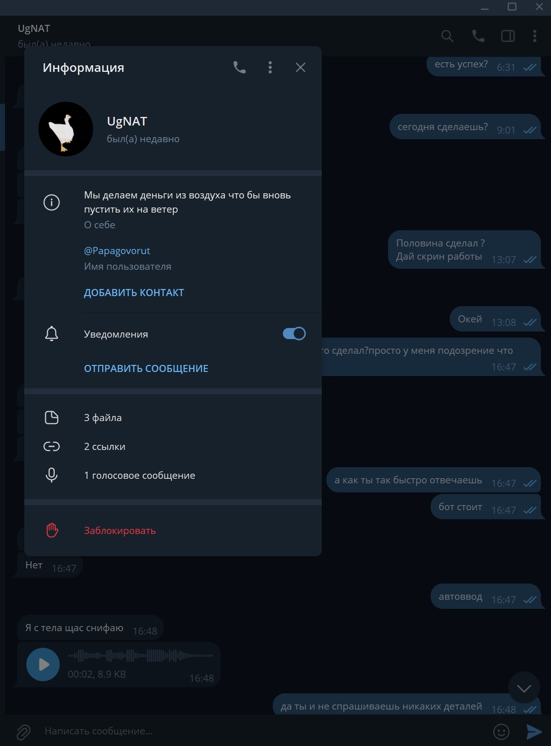Image resolution: width=551 pixels, height=746 pixels.
Task: Open 1 голосовое сообщение entry
Action: 173,475
